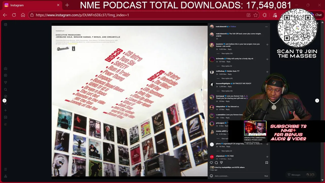Image resolution: width=325 pixels, height=183 pixels.
Task: Open Explore compass icon in sidebar
Action: (5, 96)
